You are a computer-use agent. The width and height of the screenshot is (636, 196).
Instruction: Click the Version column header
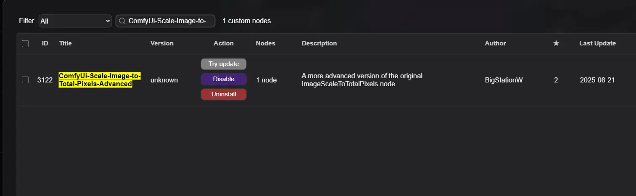pyautogui.click(x=162, y=43)
